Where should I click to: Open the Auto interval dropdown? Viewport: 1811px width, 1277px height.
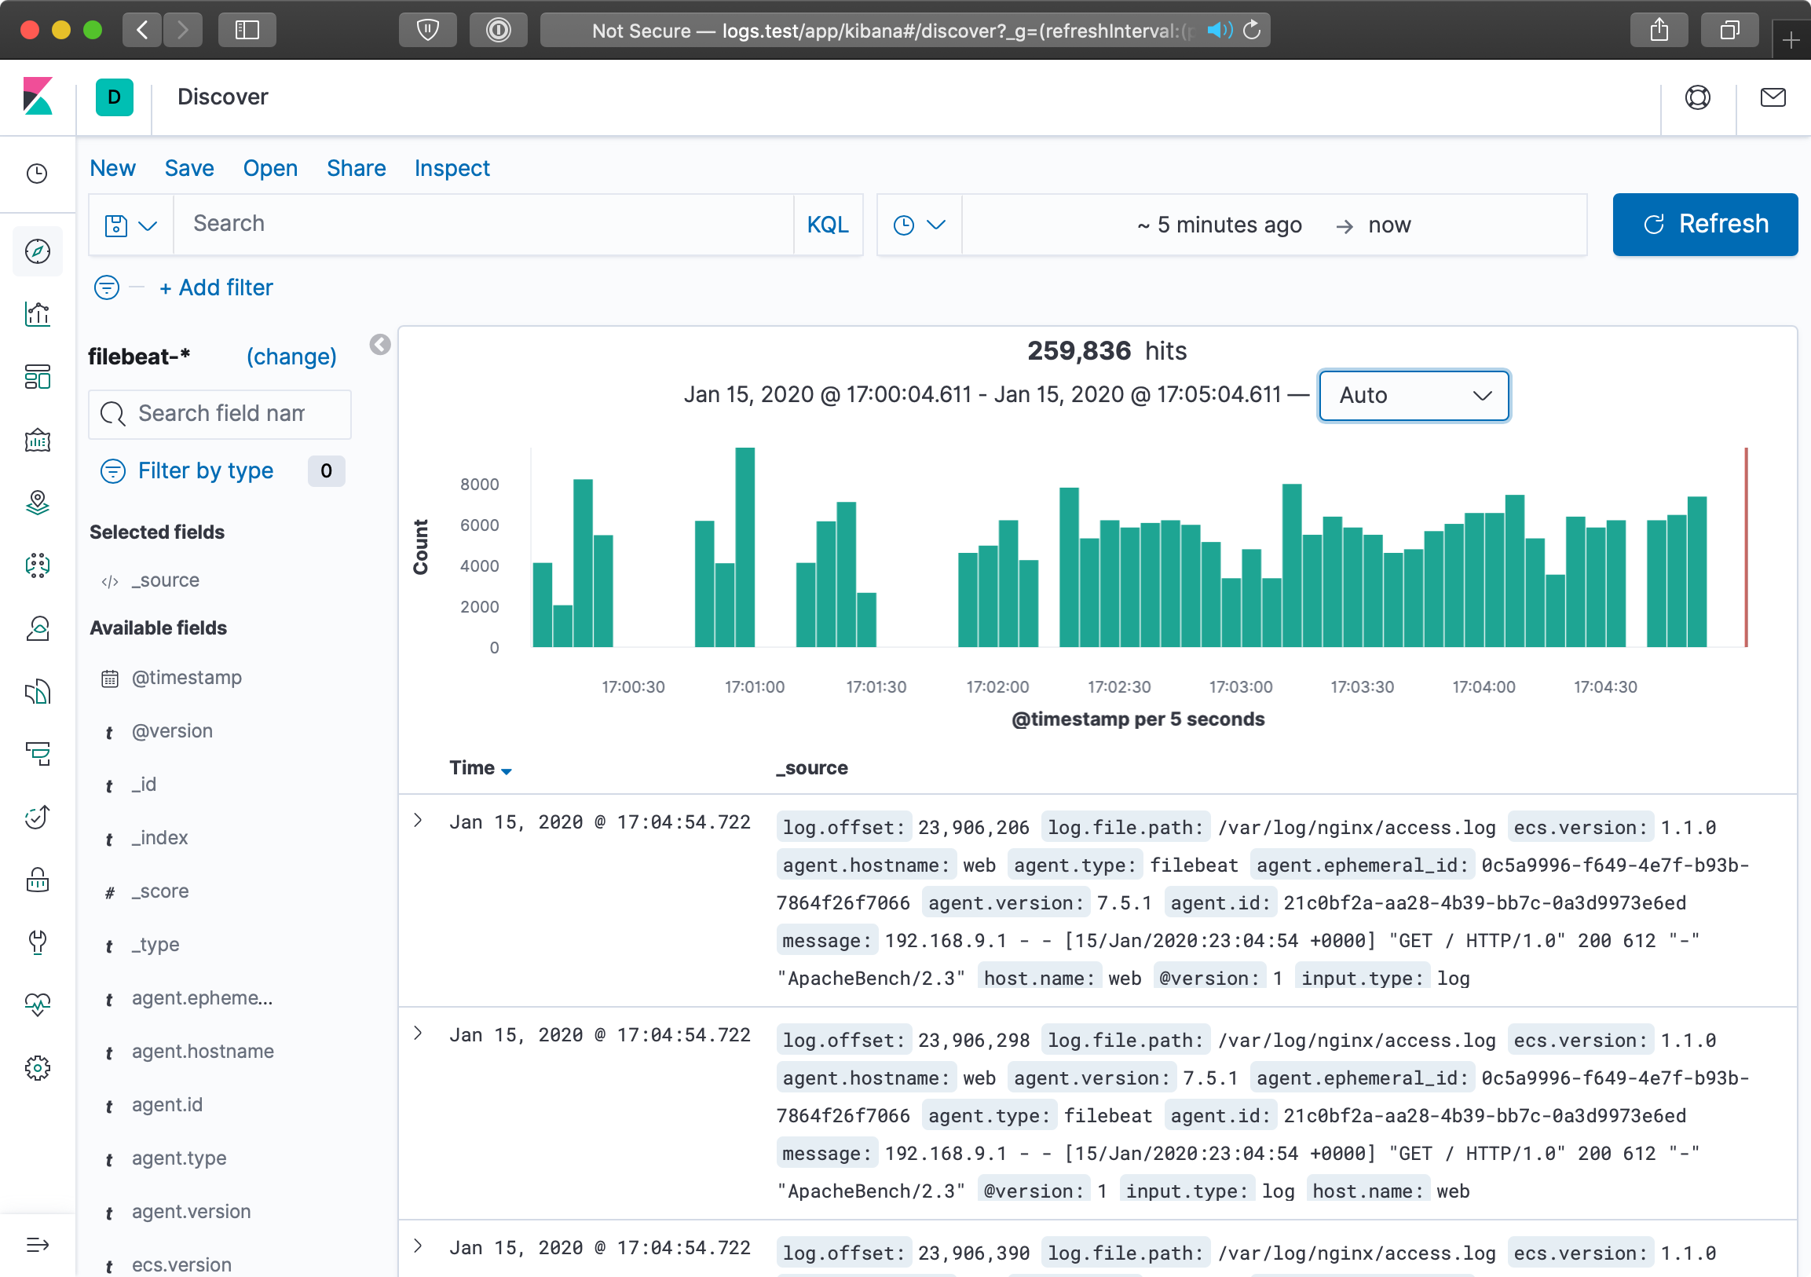pyautogui.click(x=1414, y=395)
